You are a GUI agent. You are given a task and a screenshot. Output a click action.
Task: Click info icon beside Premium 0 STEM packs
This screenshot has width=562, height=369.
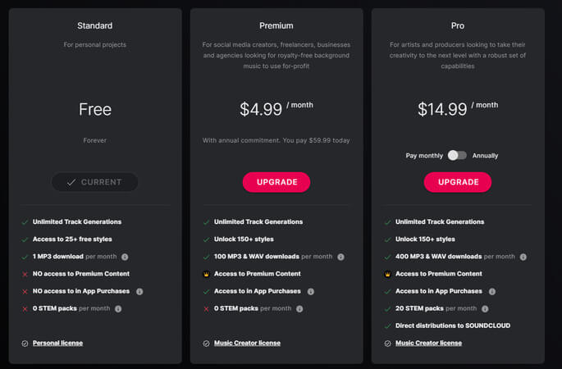click(299, 309)
